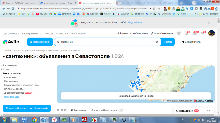Change location 'Севастополь'

(x=191, y=42)
